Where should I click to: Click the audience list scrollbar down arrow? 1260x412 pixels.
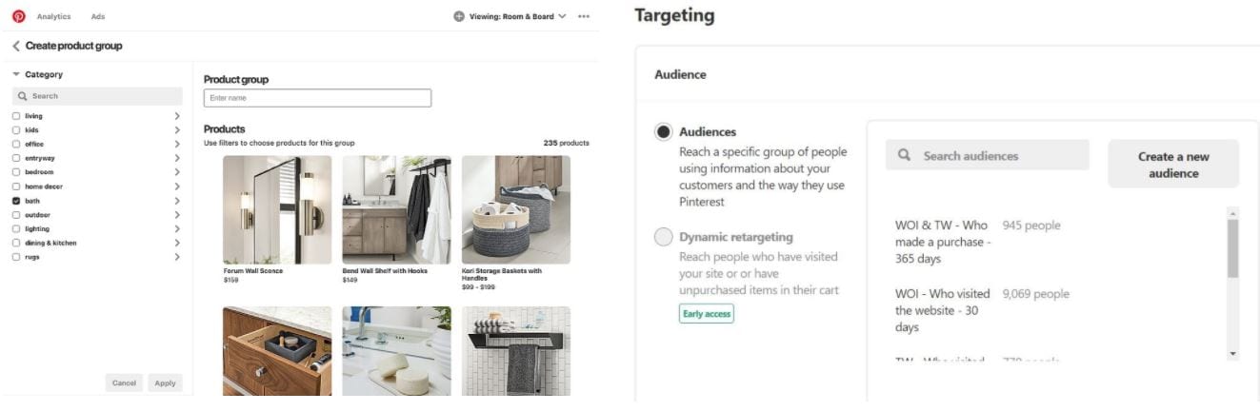tap(1233, 354)
